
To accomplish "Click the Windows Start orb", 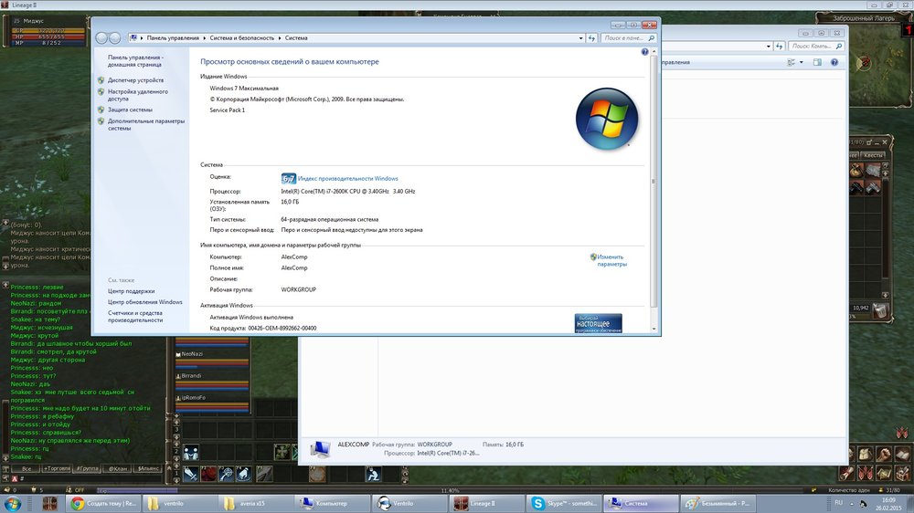I will pos(15,503).
